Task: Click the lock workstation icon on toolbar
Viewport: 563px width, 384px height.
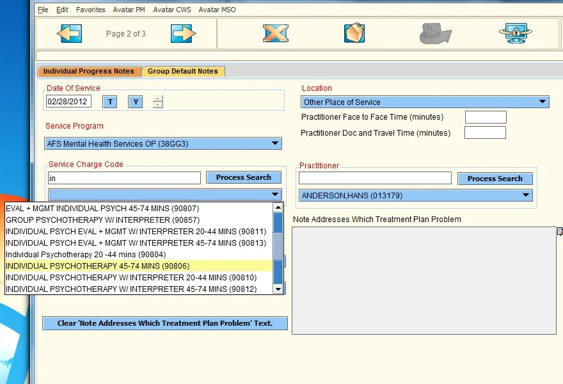Action: pyautogui.click(x=516, y=33)
